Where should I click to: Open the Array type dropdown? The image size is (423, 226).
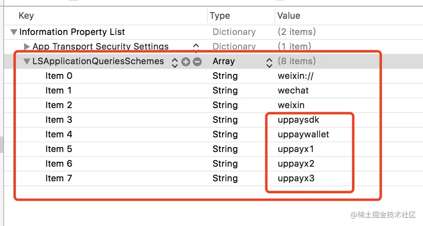269,62
